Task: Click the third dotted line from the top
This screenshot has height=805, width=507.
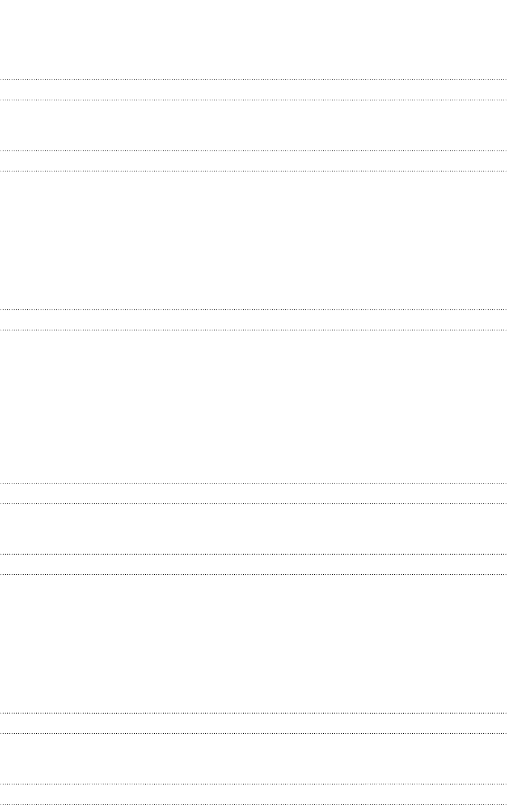Action: point(253,151)
